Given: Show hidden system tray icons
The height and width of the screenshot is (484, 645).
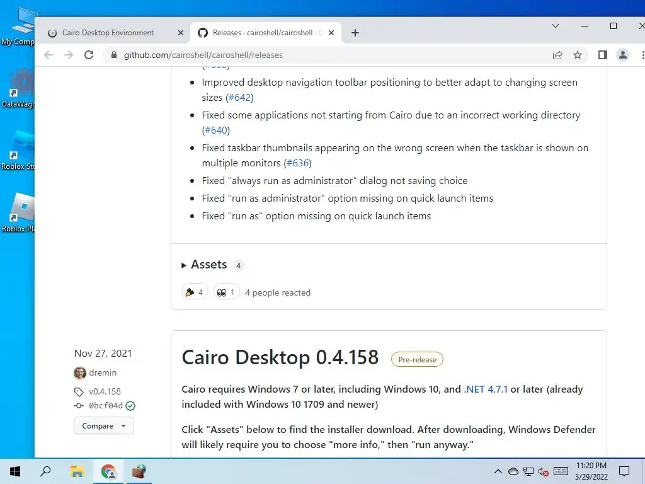Looking at the screenshot, I should pyautogui.click(x=498, y=471).
